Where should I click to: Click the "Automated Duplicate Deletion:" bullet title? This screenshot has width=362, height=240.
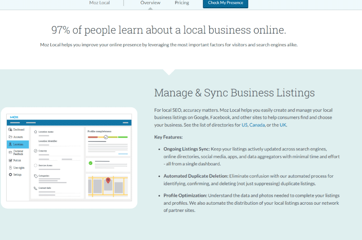coord(196,176)
